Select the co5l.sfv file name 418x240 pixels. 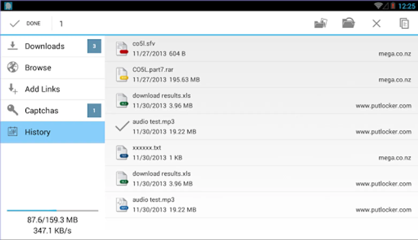pyautogui.click(x=144, y=43)
